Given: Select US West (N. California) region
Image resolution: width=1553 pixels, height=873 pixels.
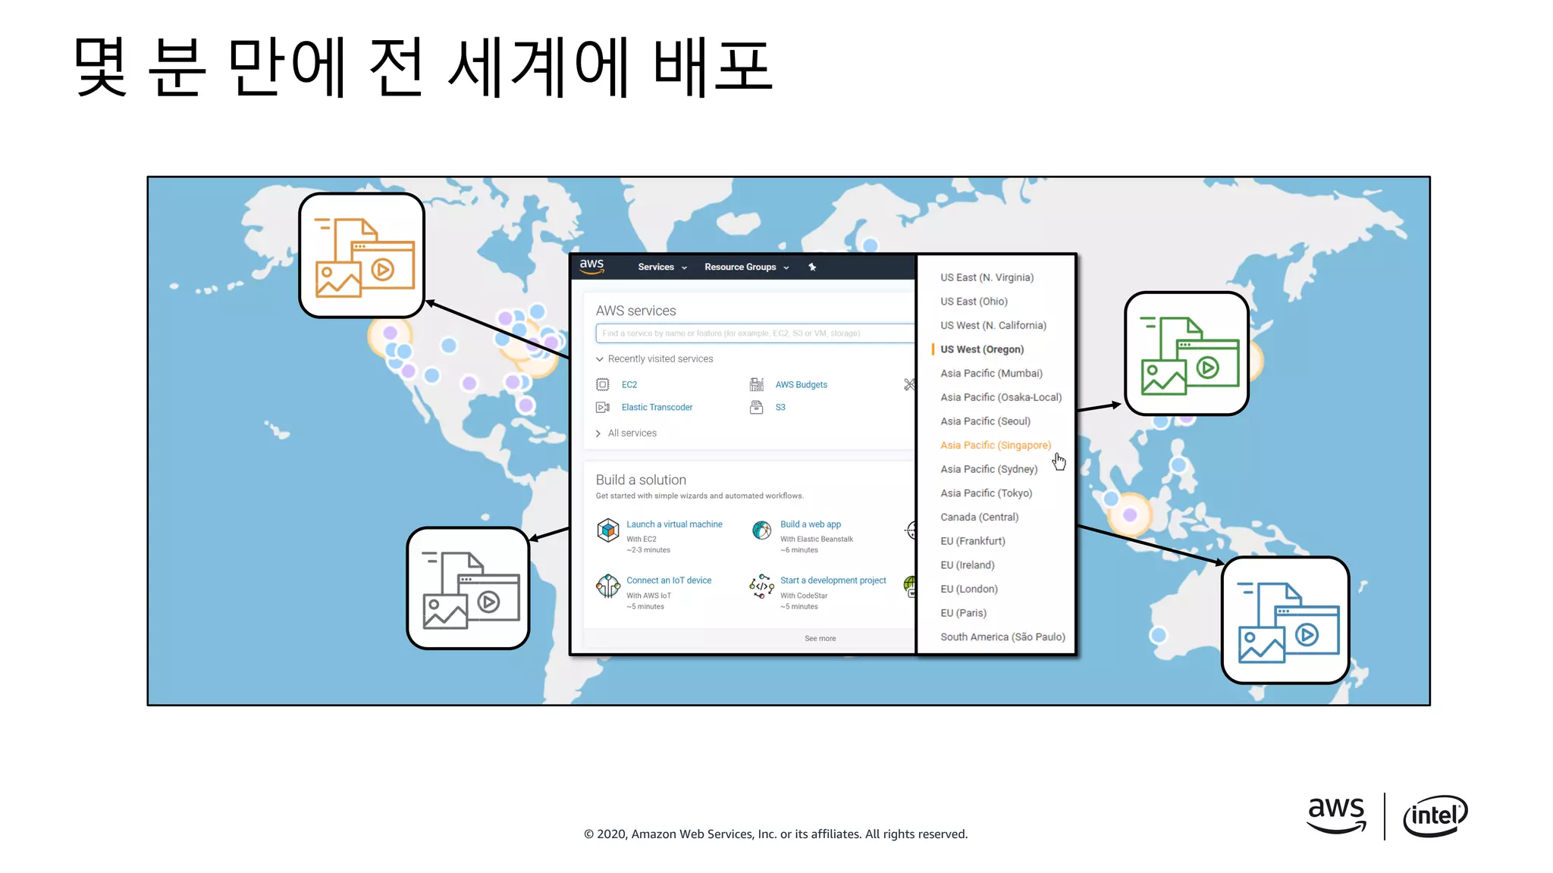Looking at the screenshot, I should 993,326.
